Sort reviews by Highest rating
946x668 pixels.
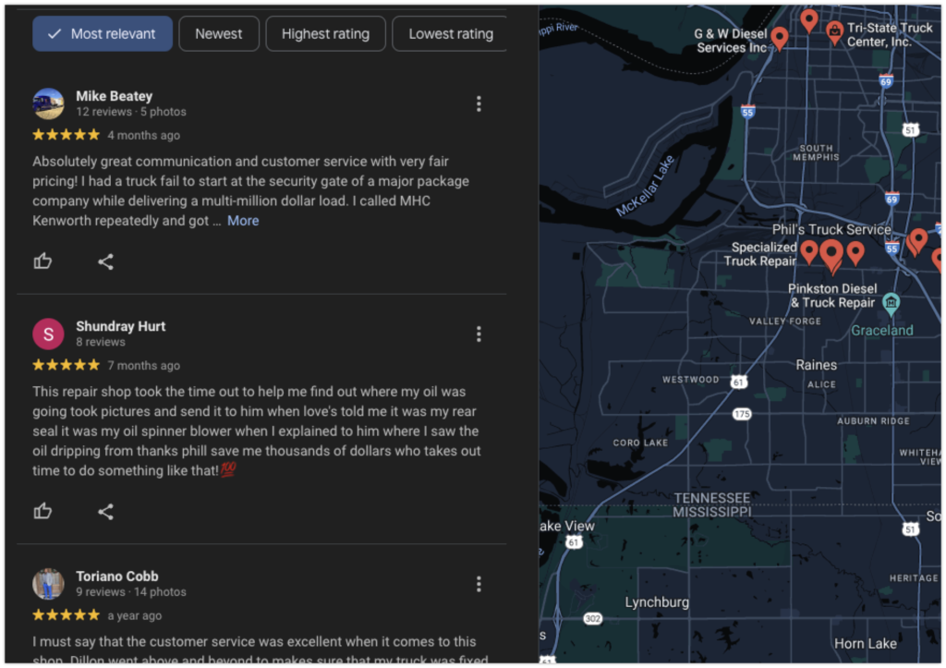point(326,34)
